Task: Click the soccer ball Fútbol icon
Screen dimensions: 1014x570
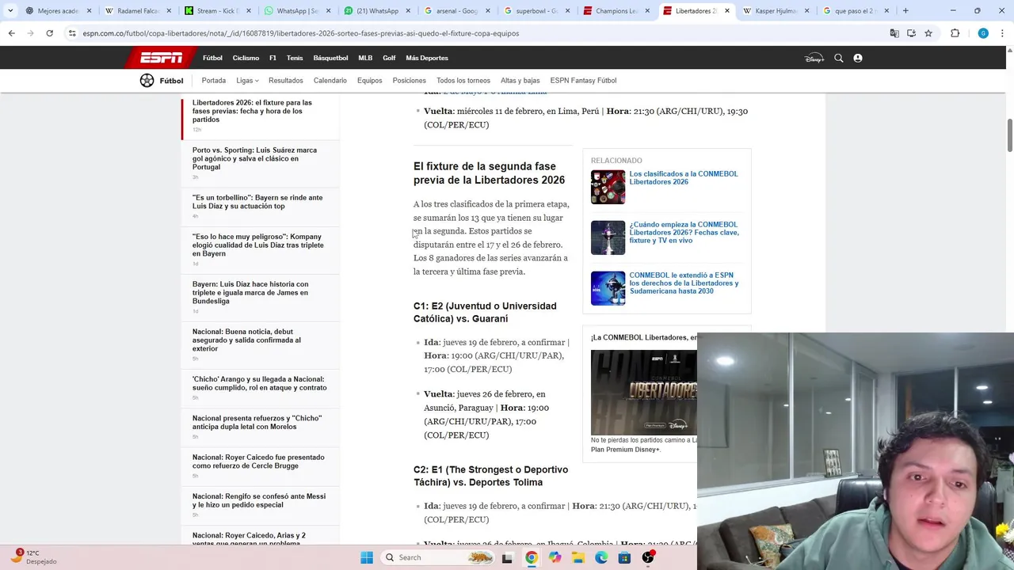Action: [147, 80]
